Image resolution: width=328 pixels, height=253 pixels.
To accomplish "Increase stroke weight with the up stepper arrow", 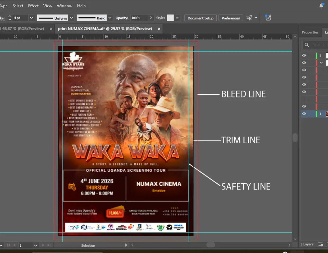I will click(x=10, y=16).
